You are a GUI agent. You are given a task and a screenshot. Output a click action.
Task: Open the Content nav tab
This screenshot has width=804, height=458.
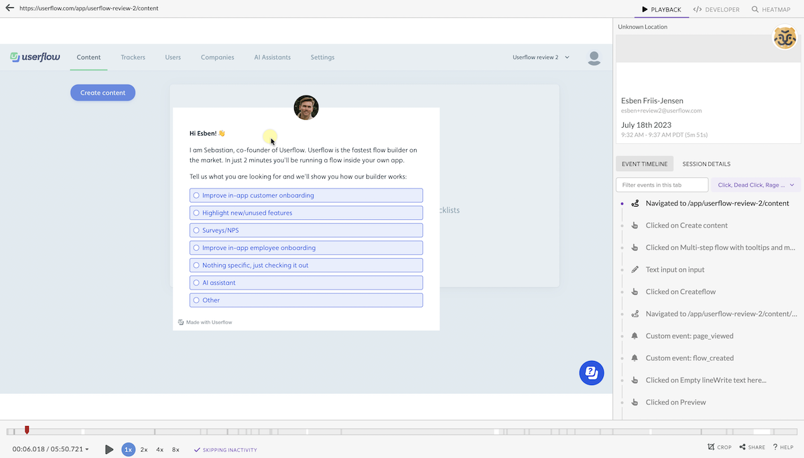click(88, 58)
